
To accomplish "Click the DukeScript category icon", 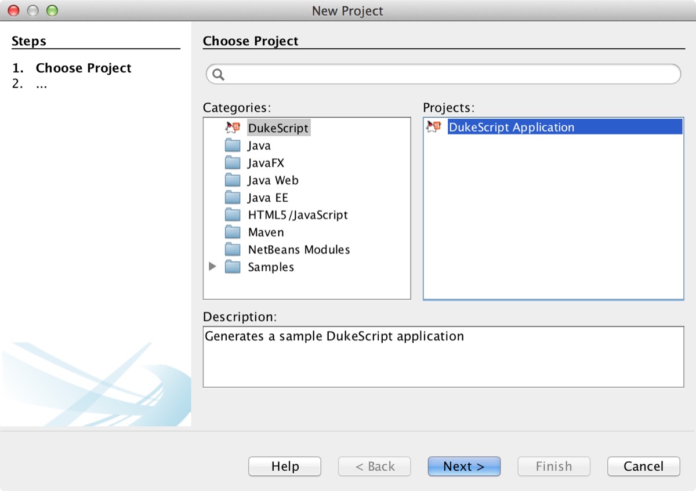I will click(233, 128).
